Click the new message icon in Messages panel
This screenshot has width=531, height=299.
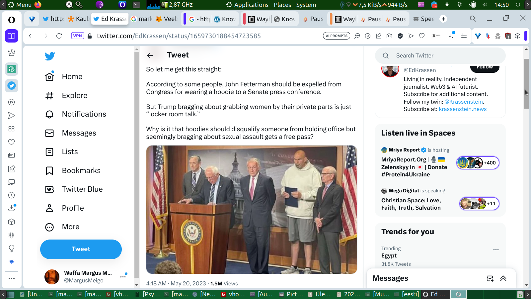(x=490, y=278)
